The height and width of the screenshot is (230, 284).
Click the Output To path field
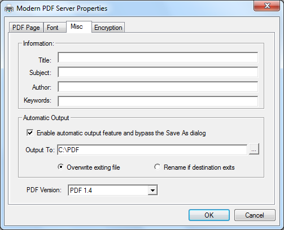click(x=152, y=150)
